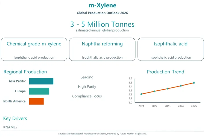This screenshot has height=138, width=205.
Task: Click the 3.3 y-axis value
Action: point(130,91)
